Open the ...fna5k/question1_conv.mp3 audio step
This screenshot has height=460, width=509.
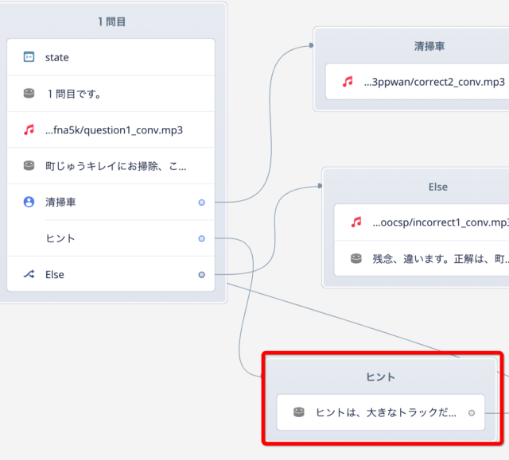(x=111, y=129)
